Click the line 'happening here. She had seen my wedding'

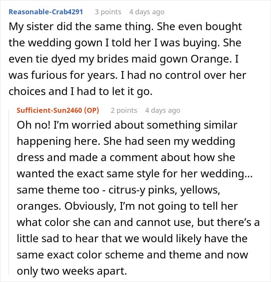click(x=126, y=141)
